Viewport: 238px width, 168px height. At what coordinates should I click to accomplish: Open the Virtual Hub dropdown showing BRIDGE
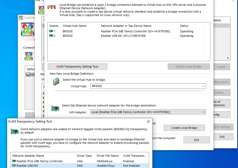[203, 86]
